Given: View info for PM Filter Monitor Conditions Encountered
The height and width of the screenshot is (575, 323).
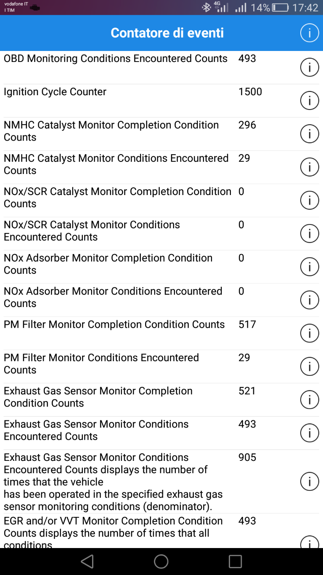Looking at the screenshot, I should [x=310, y=367].
